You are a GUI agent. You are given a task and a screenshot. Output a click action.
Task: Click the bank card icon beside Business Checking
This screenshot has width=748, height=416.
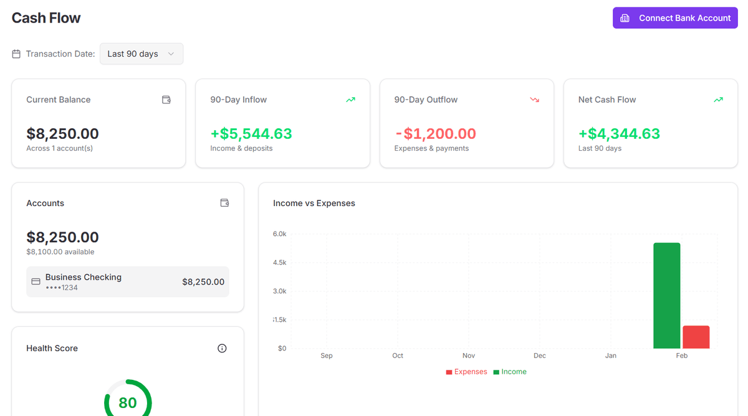36,281
